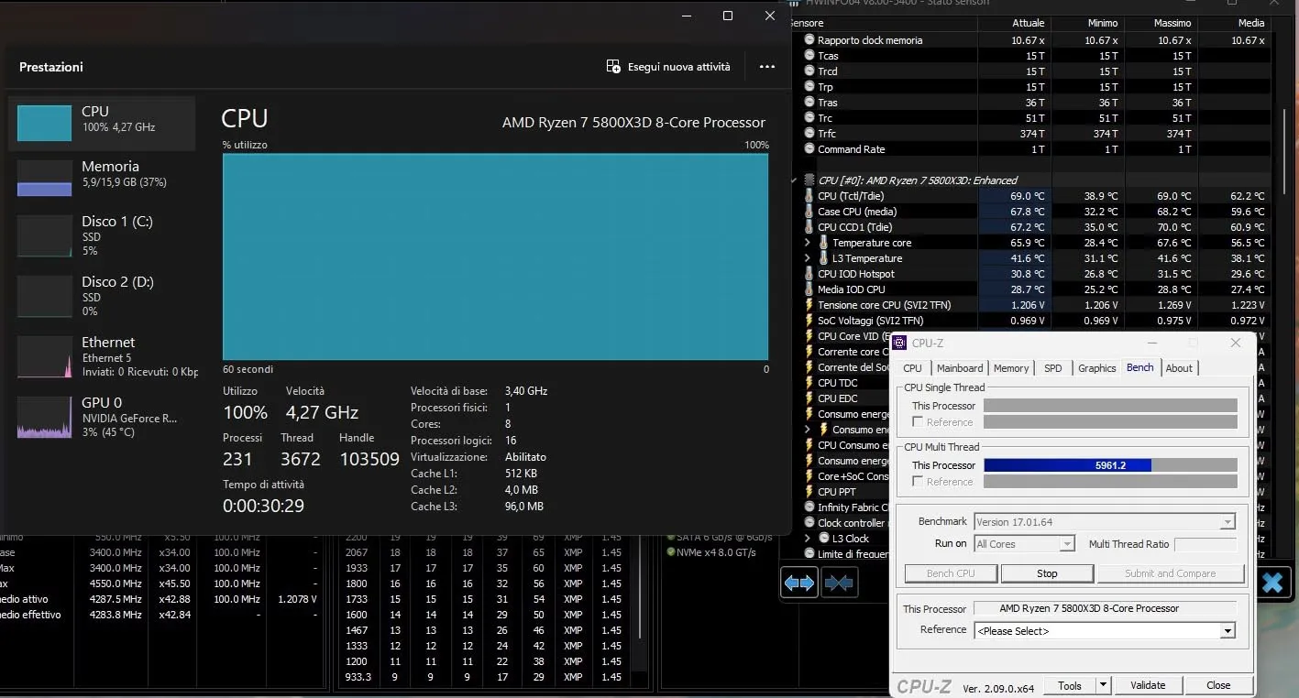Open the Tools dropdown arrow in CPU-Z
1299x698 pixels.
tap(1103, 685)
